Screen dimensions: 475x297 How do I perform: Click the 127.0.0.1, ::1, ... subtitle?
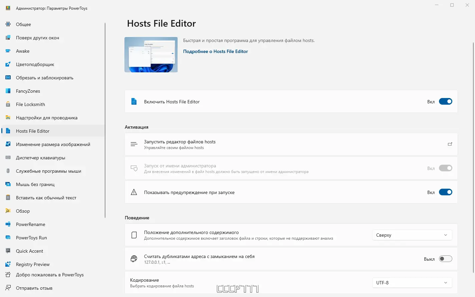pos(157,262)
